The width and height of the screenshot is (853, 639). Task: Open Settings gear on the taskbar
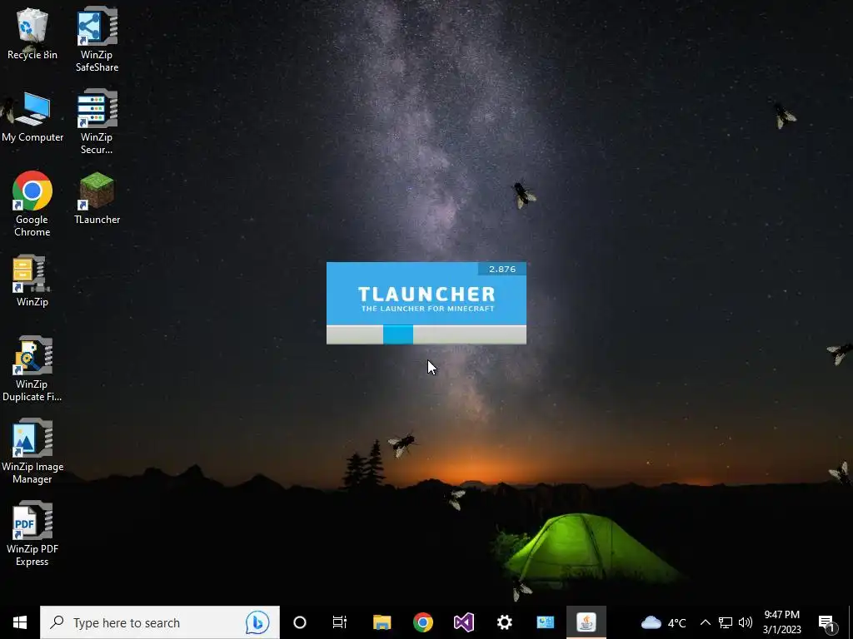point(504,622)
